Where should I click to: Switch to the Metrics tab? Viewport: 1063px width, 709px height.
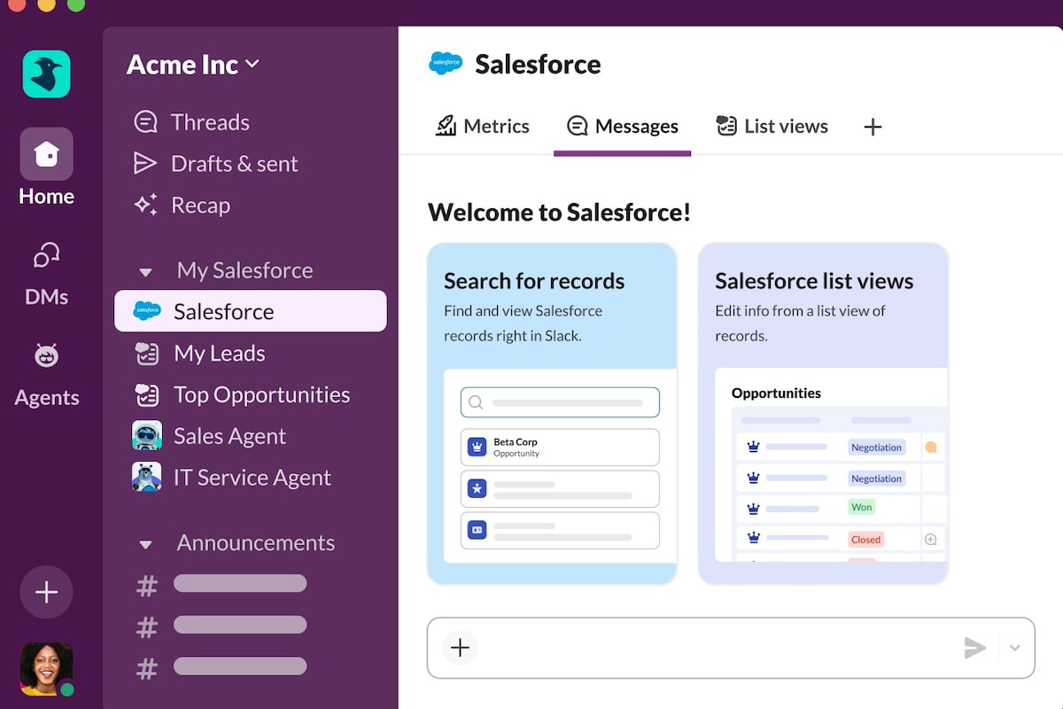click(x=483, y=127)
